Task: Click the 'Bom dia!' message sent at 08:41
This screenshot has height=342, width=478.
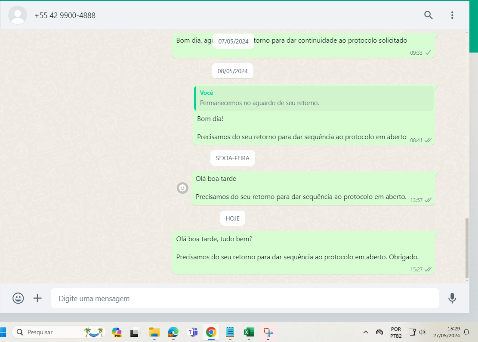Action: point(314,115)
